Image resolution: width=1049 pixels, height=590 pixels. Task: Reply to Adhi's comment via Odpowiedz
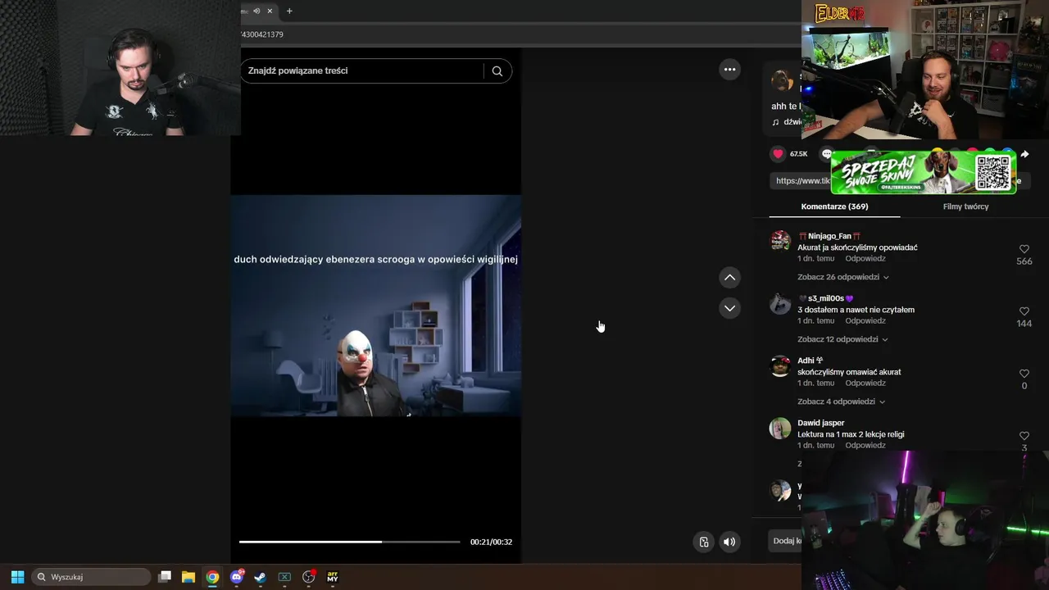pos(865,383)
